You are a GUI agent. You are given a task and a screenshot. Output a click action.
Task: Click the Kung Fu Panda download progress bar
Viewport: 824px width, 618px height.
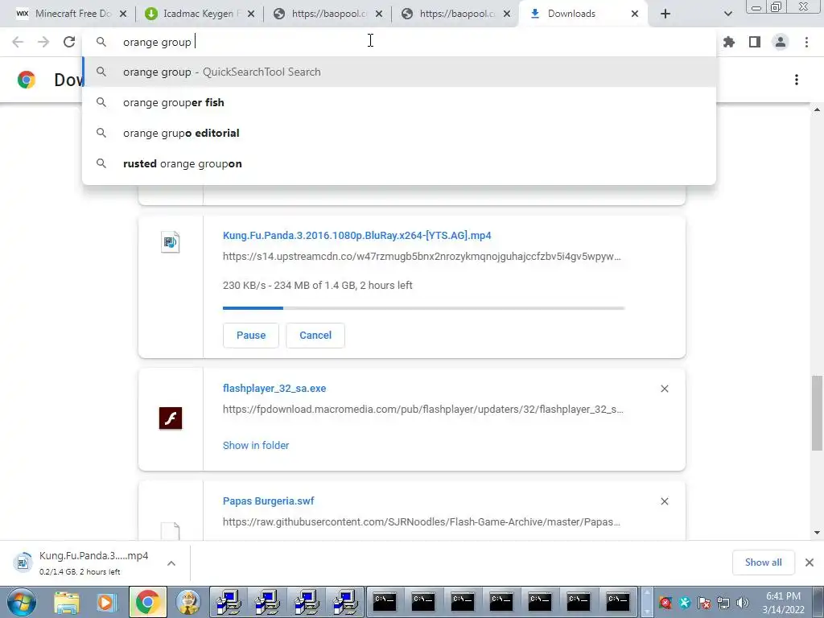[423, 308]
